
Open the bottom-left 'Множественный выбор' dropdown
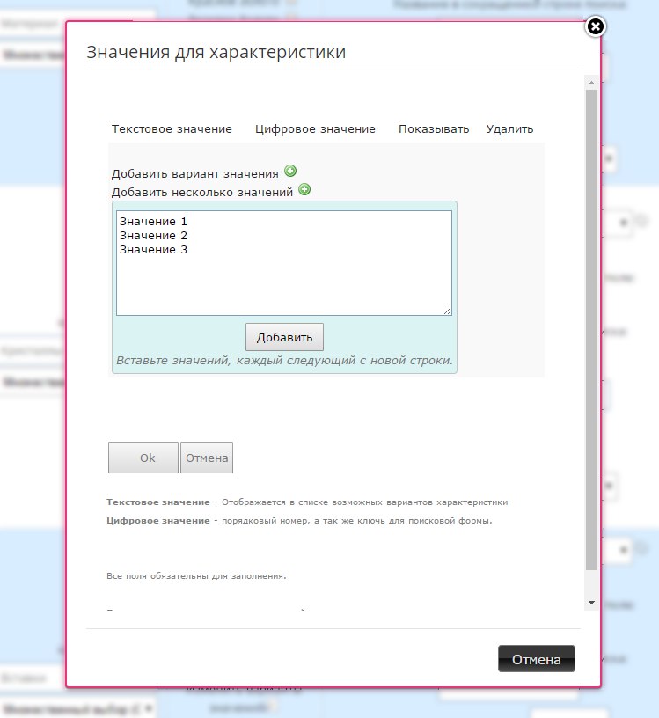click(77, 707)
